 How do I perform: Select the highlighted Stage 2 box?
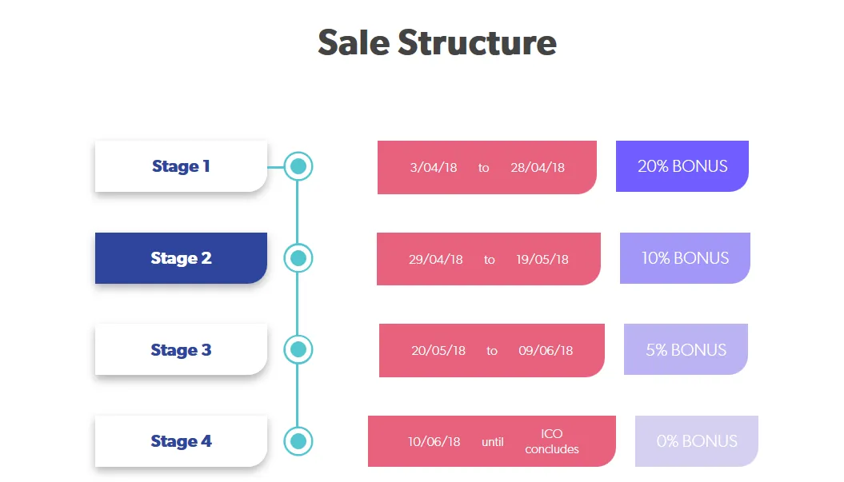[x=181, y=258]
